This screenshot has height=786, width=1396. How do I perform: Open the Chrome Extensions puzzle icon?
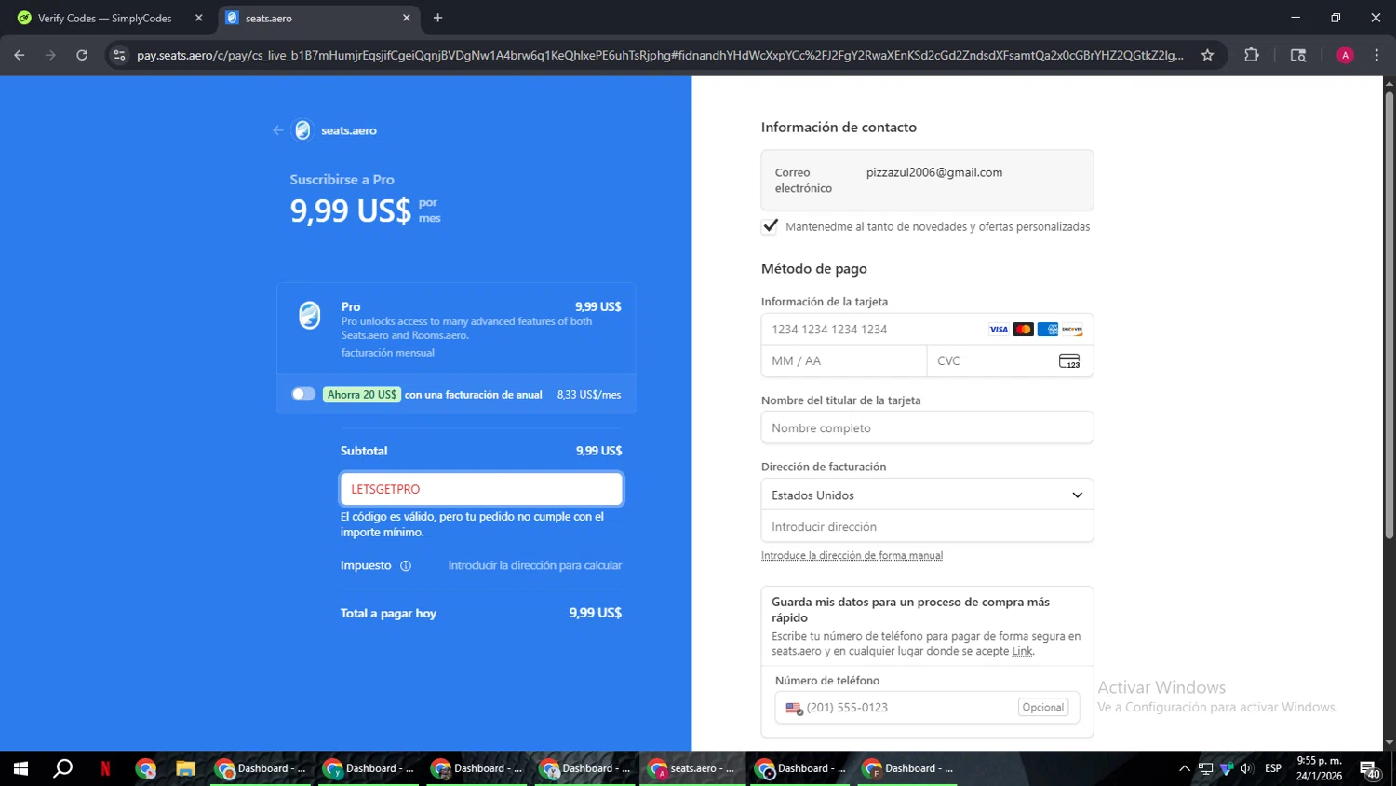tap(1252, 55)
